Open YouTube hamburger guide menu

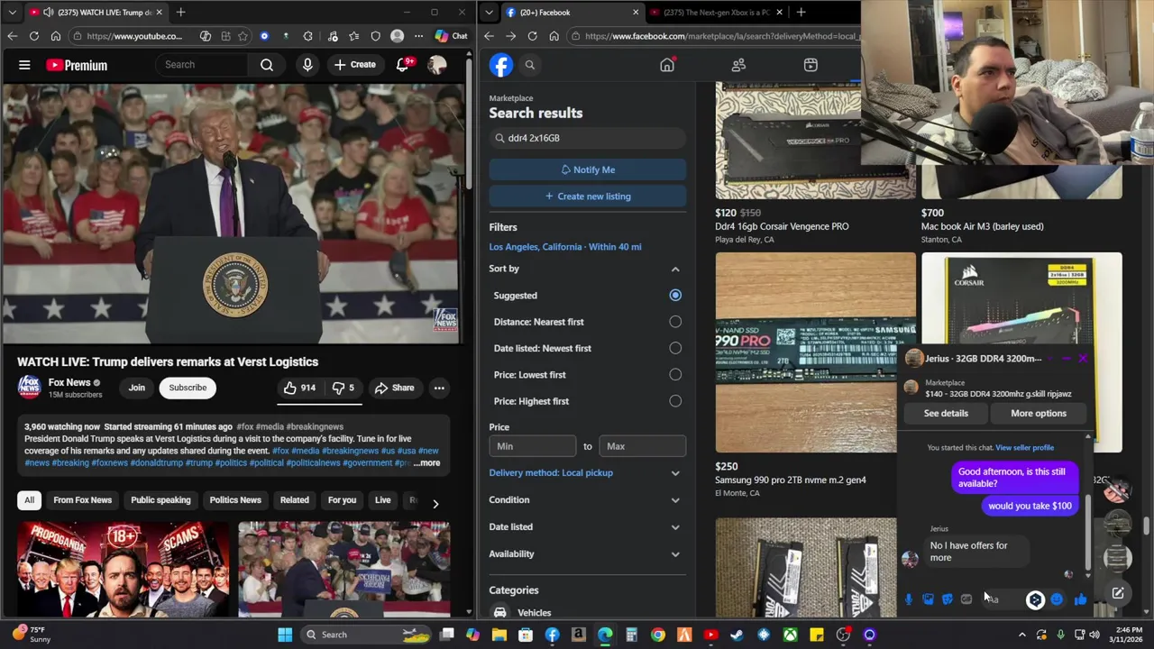click(24, 65)
